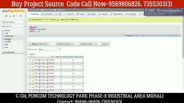The width and height of the screenshot is (184, 103).
Task: Click the Create table plus icon
Action: tap(3, 53)
